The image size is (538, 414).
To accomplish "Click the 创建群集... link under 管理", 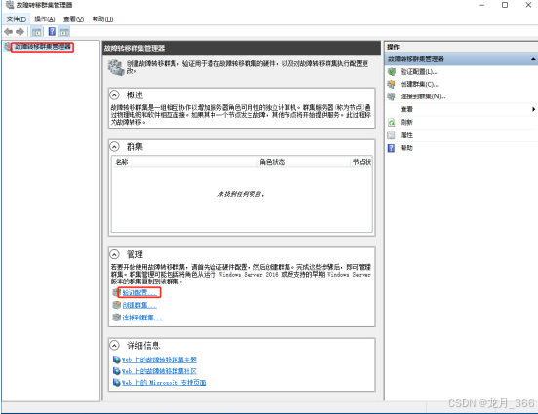I will tap(139, 305).
